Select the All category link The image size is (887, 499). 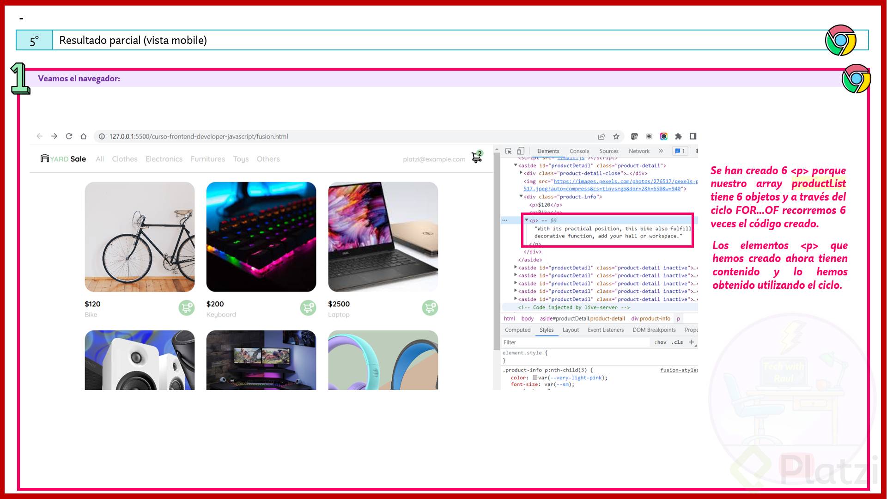[x=100, y=159]
